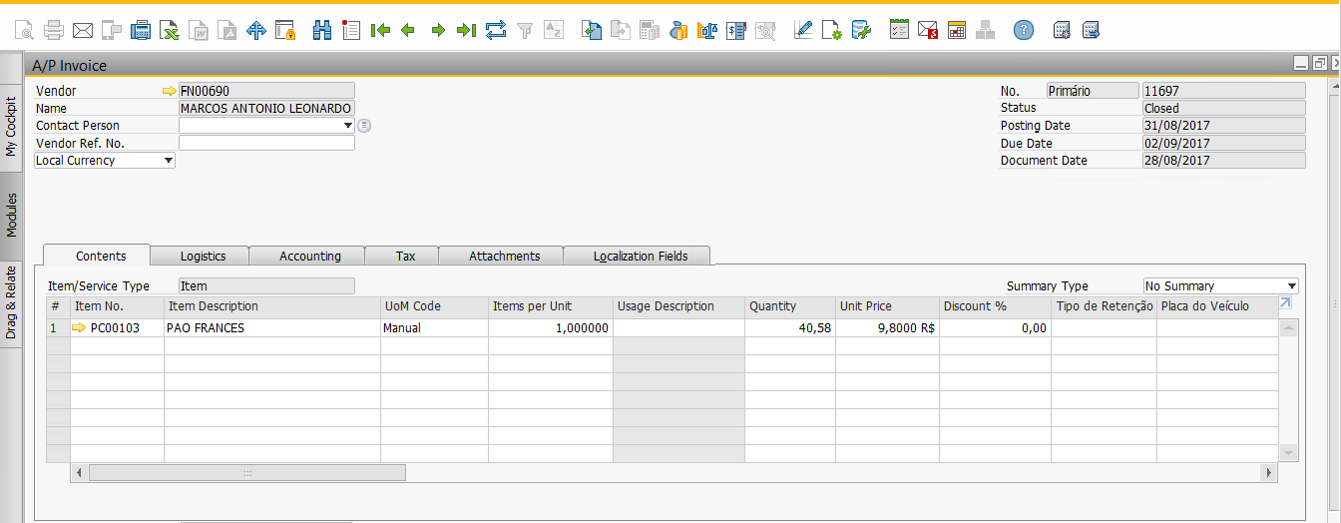The height and width of the screenshot is (523, 1341).
Task: Expand the Local Currency dropdown
Action: pyautogui.click(x=168, y=161)
